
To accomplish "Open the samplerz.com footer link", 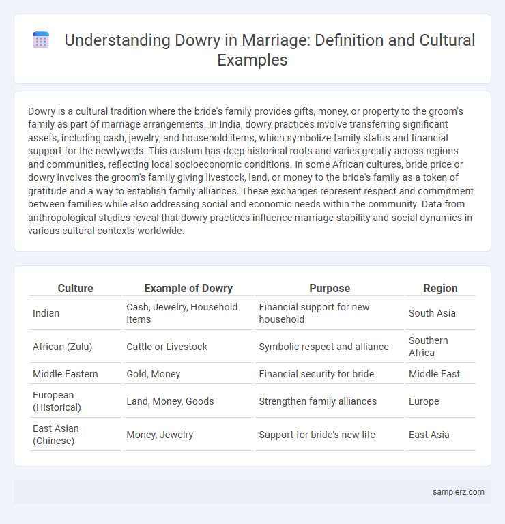I will coord(458,491).
